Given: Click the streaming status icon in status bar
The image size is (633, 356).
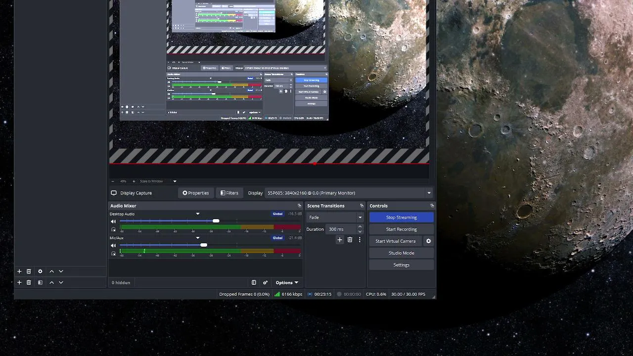Looking at the screenshot, I should point(310,294).
